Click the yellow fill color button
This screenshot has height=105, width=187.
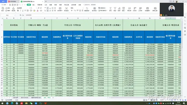pos(34,11)
